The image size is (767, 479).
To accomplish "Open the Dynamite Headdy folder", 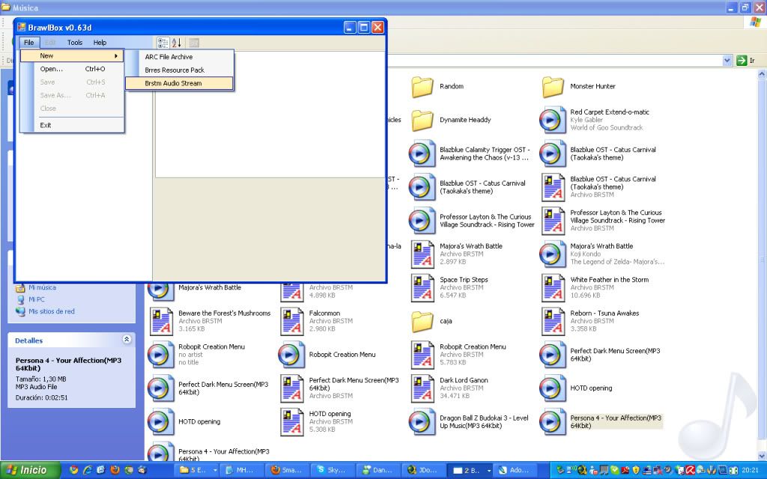I will tap(423, 120).
